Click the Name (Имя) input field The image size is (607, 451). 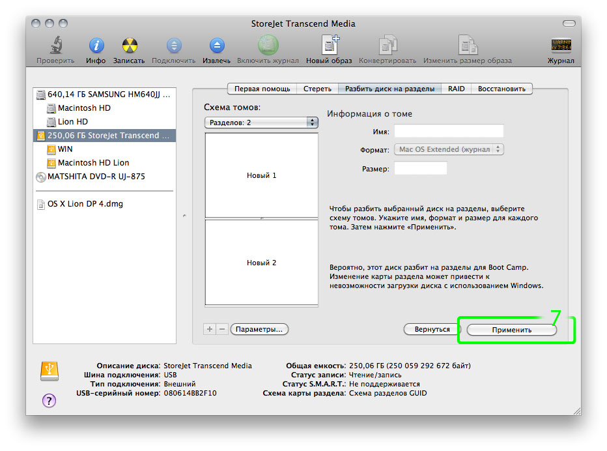point(449,131)
